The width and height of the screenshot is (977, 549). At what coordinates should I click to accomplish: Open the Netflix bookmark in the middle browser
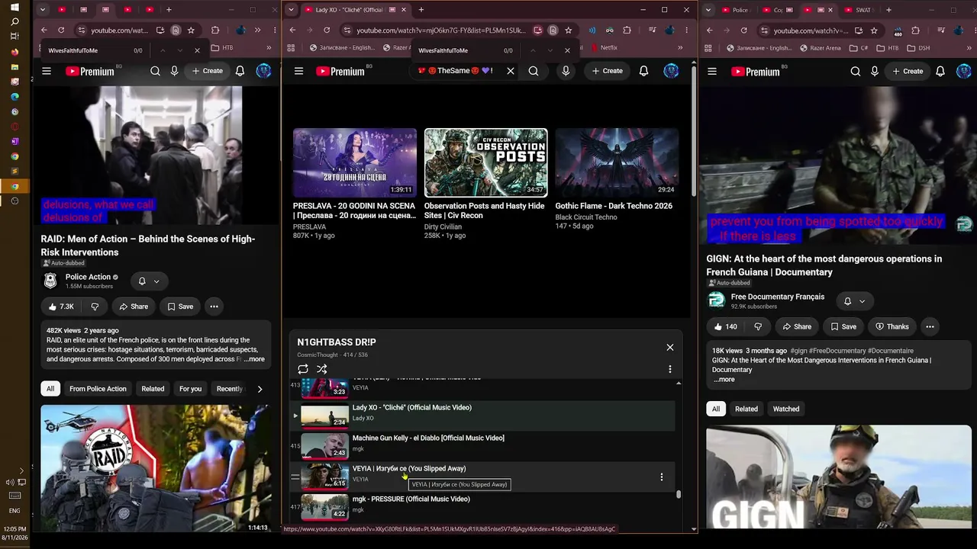pos(603,47)
